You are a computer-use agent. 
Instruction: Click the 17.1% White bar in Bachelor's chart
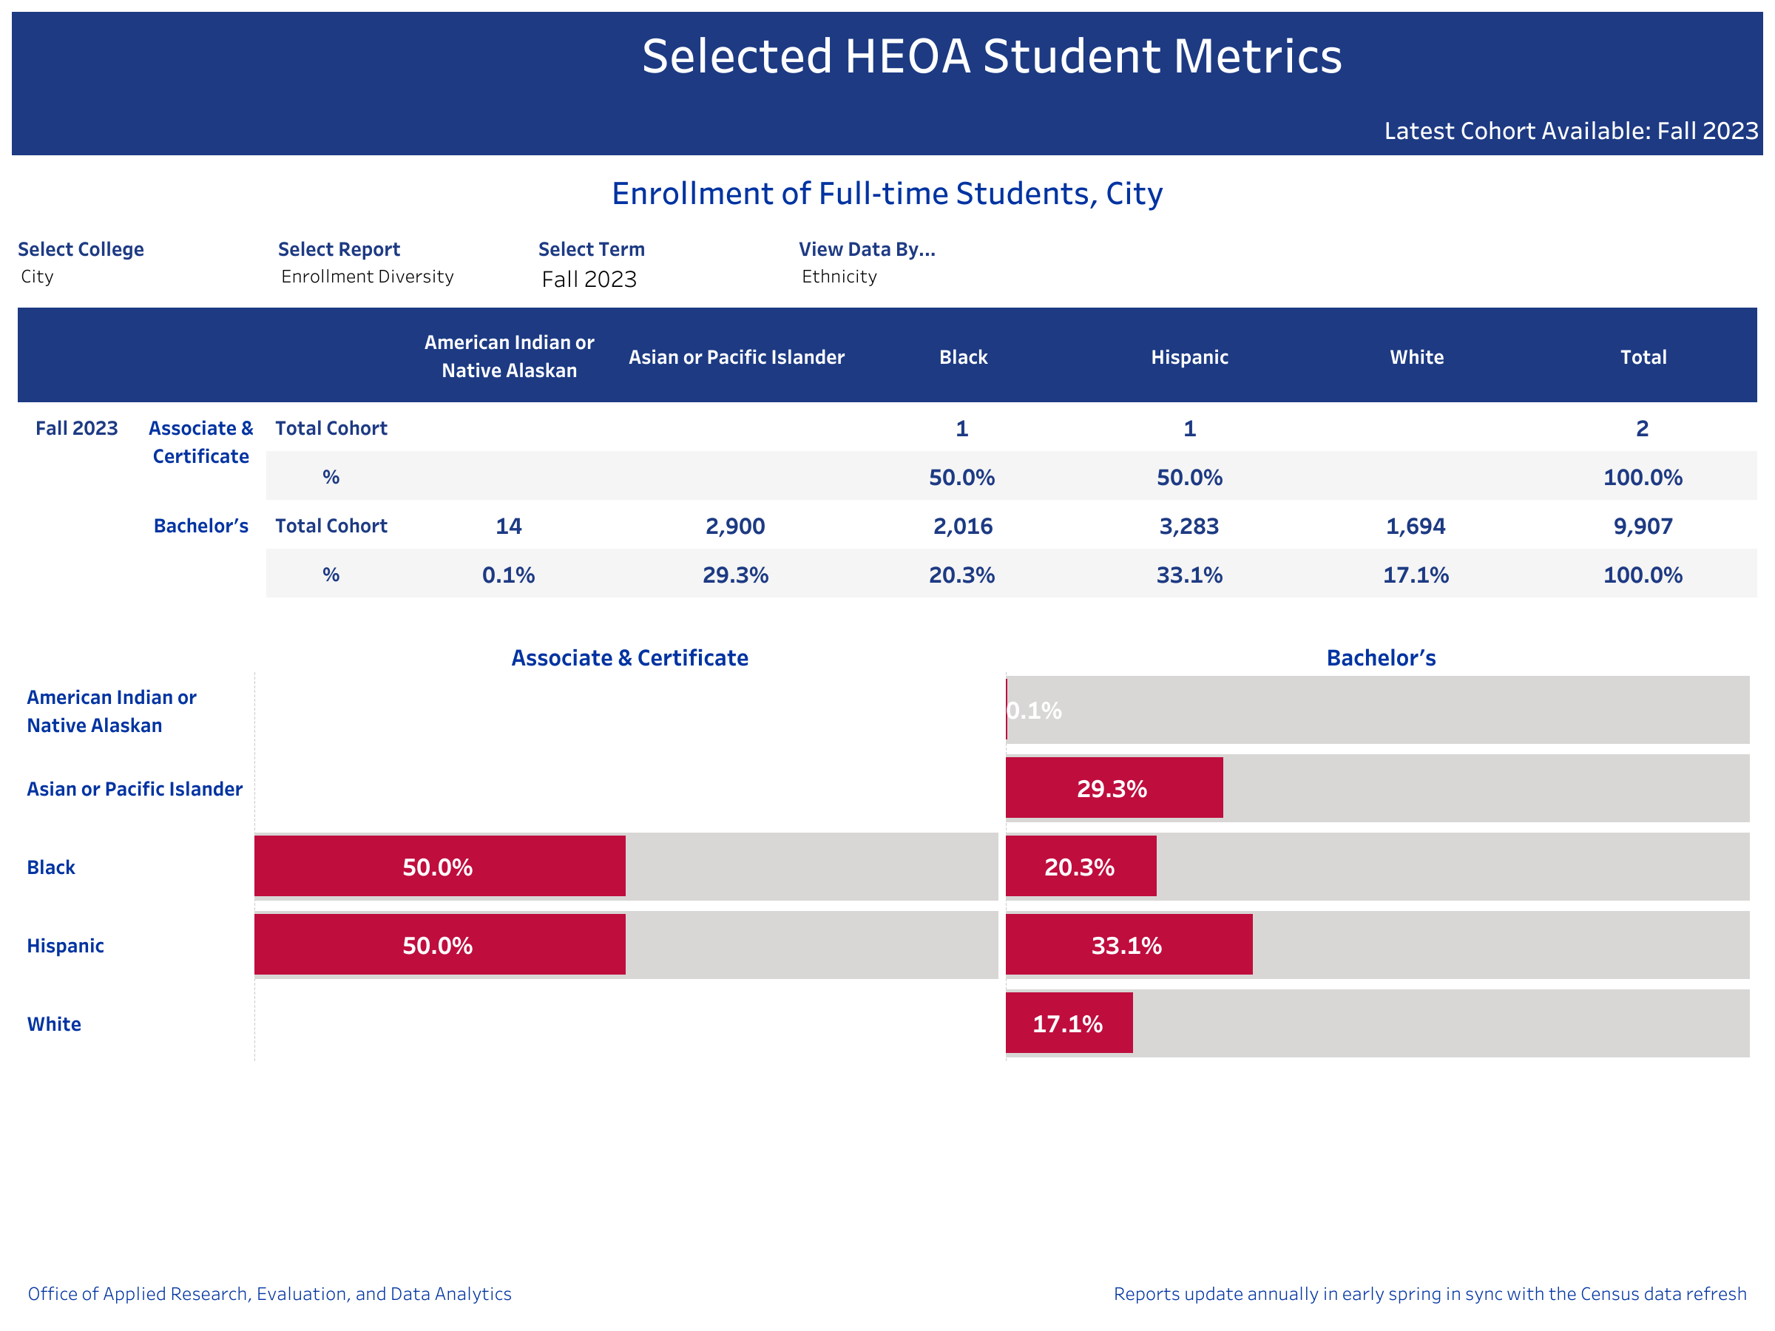tap(1068, 1023)
